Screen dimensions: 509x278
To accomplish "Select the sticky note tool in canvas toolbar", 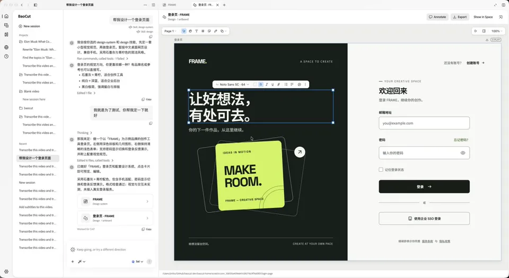I will tap(209, 31).
